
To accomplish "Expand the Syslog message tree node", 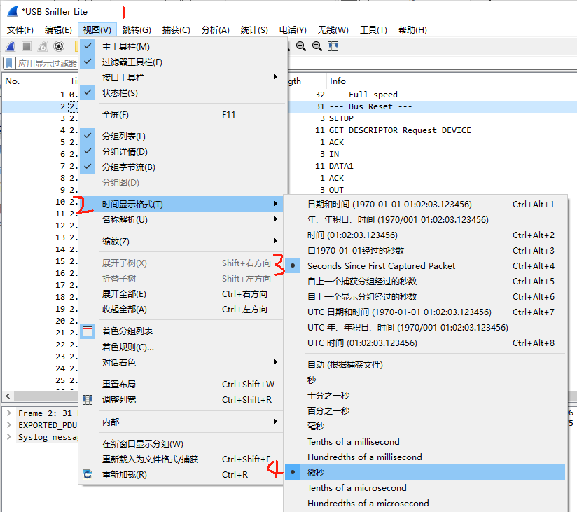I will 9,437.
